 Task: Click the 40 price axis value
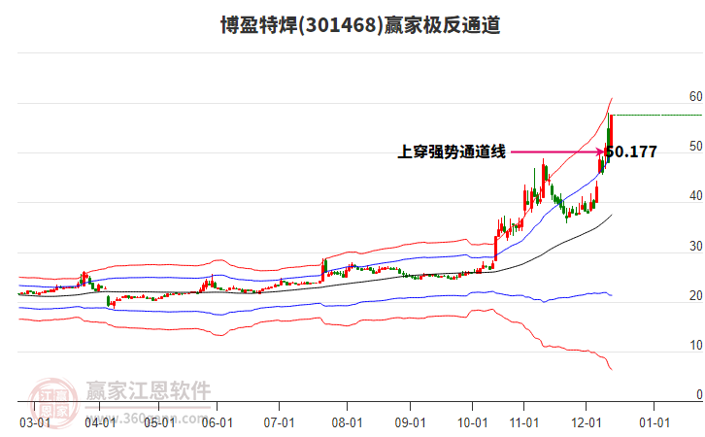(696, 196)
